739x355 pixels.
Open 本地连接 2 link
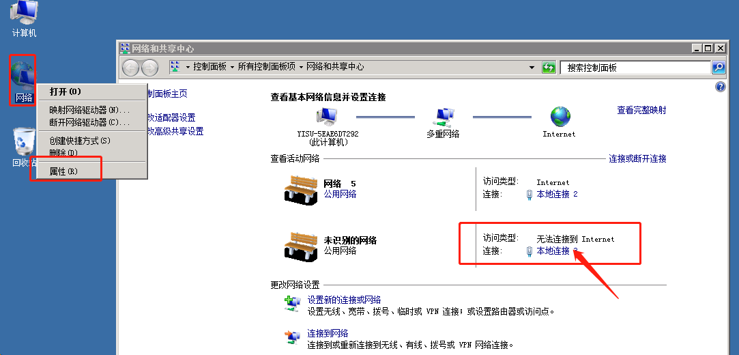[x=557, y=195]
